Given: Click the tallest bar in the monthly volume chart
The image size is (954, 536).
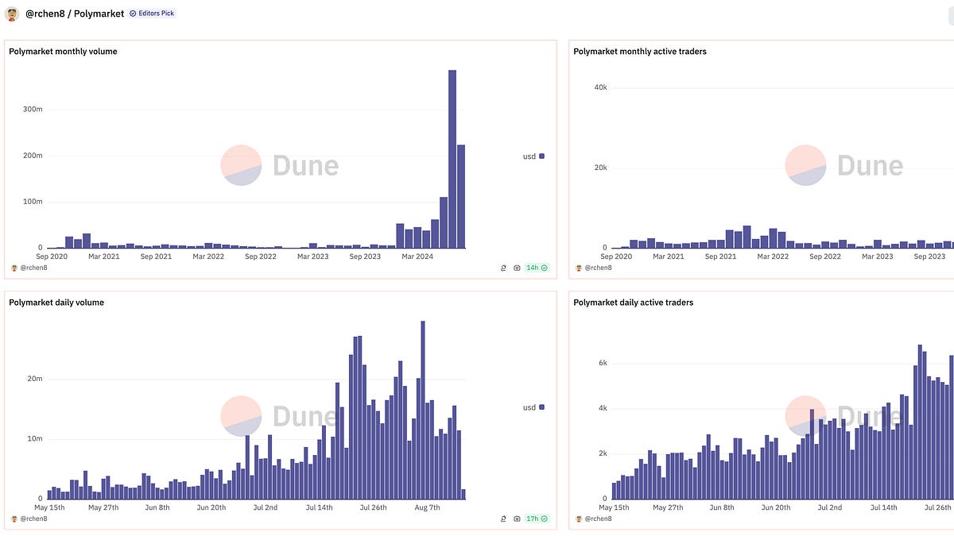Looking at the screenshot, I should coord(452,159).
